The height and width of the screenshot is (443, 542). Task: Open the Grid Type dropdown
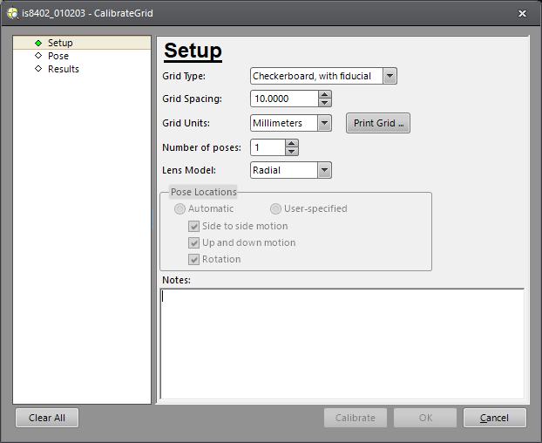click(x=390, y=76)
